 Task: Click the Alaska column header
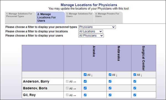[94, 58]
